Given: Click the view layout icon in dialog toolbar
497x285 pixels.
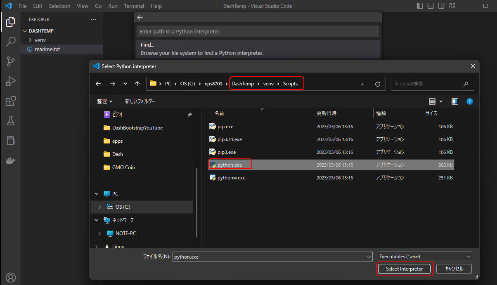Looking at the screenshot, I should click(x=432, y=101).
